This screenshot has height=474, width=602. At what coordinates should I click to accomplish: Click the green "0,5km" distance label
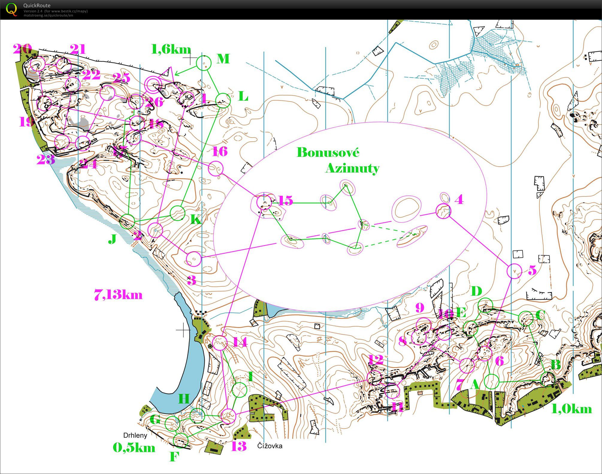click(134, 448)
